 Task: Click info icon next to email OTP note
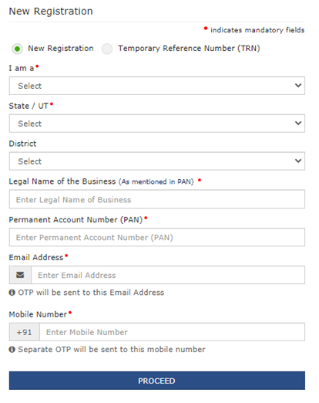[x=12, y=293]
